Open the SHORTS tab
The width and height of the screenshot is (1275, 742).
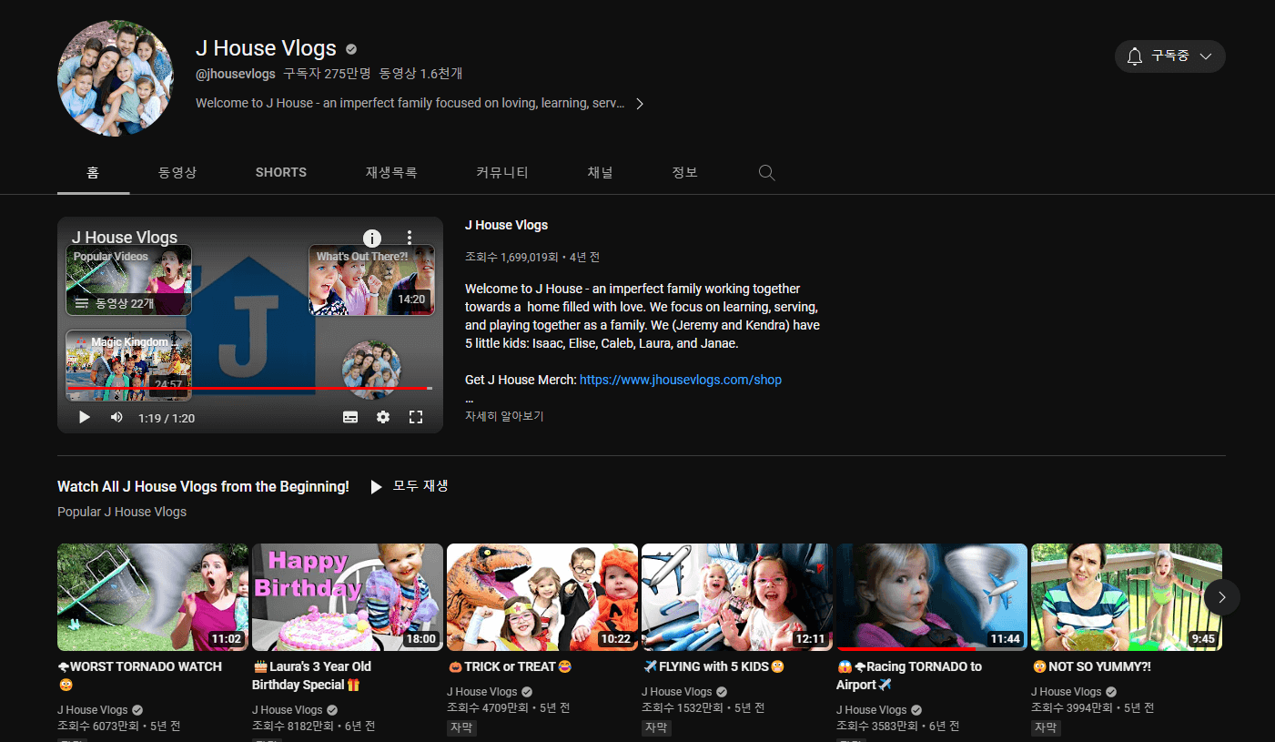click(x=281, y=172)
